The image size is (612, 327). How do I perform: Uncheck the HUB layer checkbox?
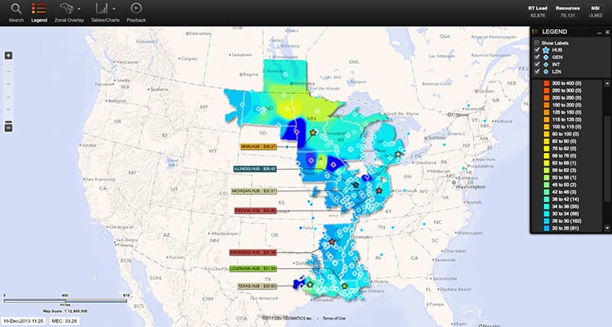[537, 50]
